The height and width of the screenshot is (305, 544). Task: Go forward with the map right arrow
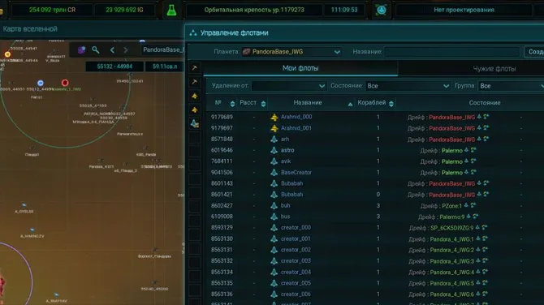click(126, 50)
